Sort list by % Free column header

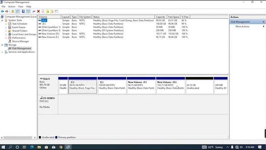185,17
